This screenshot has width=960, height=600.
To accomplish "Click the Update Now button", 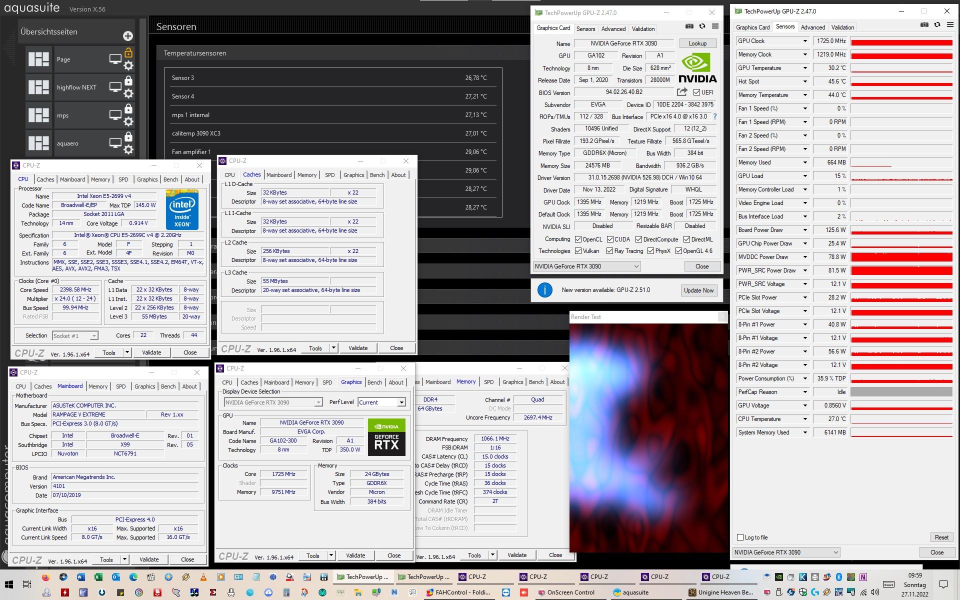I will click(698, 290).
